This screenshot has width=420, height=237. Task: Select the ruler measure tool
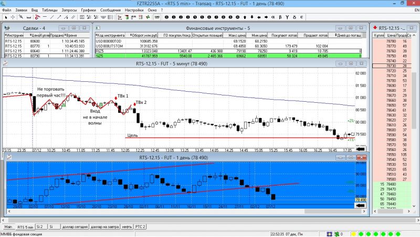pos(29,17)
